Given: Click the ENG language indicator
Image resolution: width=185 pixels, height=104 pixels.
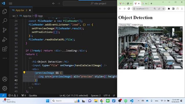Looking at the screenshot, I should tap(157, 101).
